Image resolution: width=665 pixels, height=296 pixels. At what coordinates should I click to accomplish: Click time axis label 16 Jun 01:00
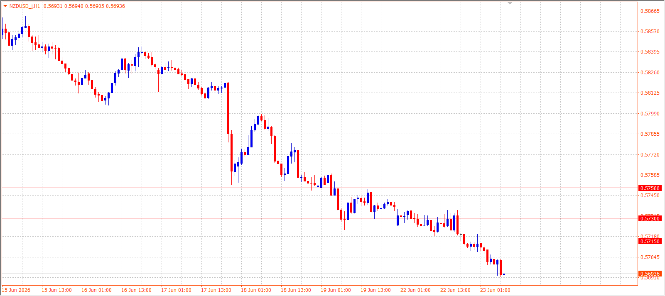(96, 290)
